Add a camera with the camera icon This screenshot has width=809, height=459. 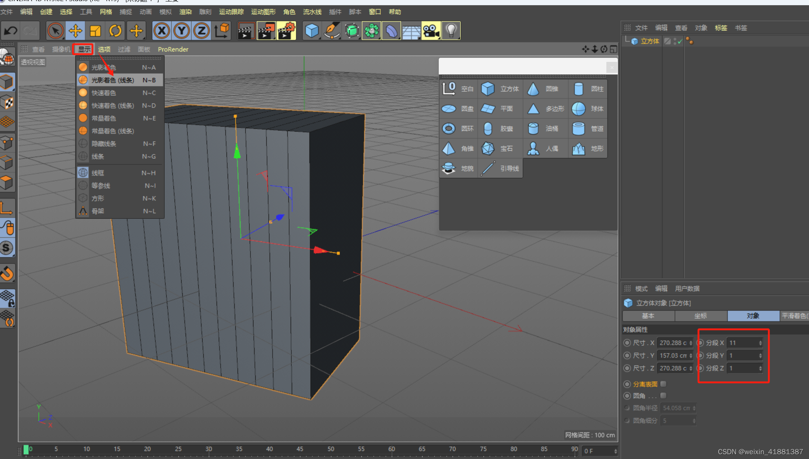(x=431, y=31)
